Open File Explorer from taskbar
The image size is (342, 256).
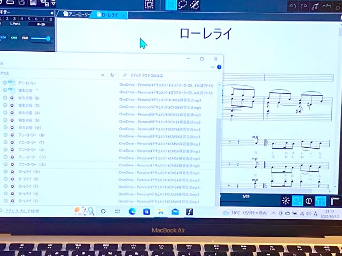point(161,212)
